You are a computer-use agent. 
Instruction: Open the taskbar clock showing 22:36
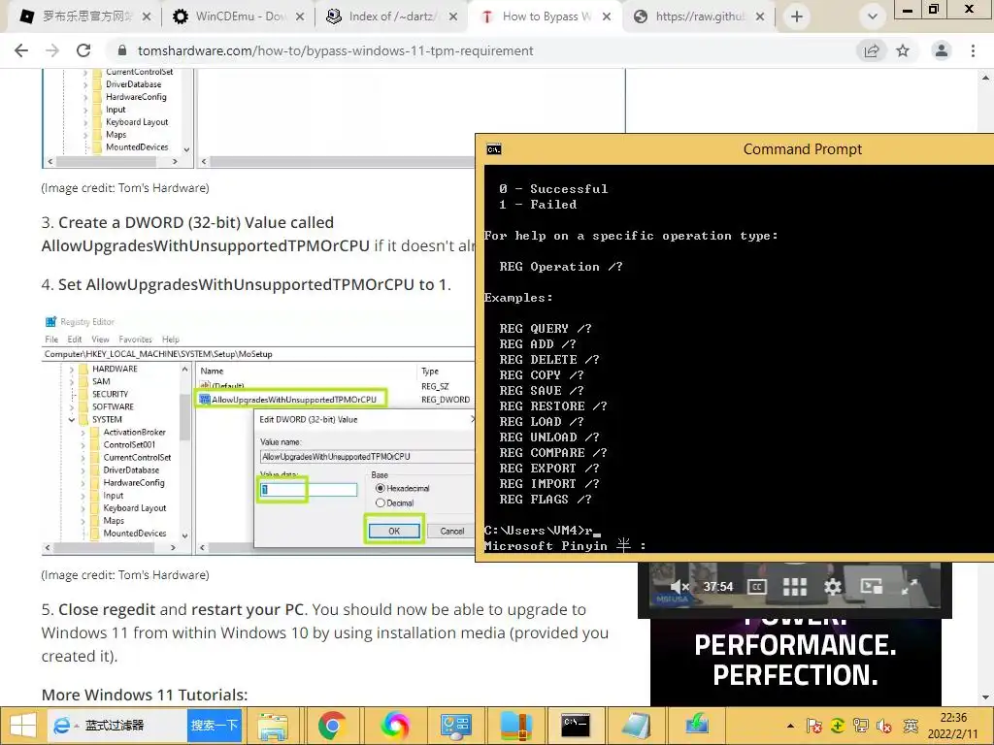pos(953,726)
